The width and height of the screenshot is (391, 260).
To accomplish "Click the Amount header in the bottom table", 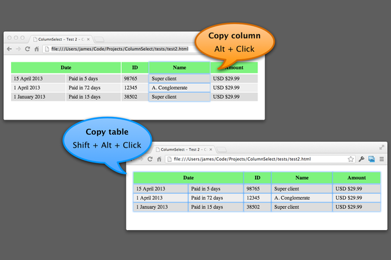I will coord(356,177).
